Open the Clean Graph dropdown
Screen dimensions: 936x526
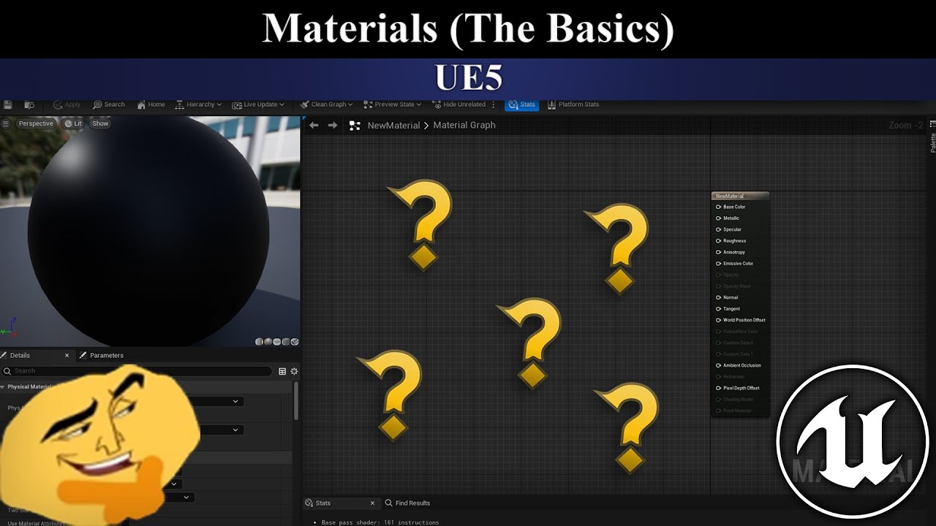click(326, 104)
